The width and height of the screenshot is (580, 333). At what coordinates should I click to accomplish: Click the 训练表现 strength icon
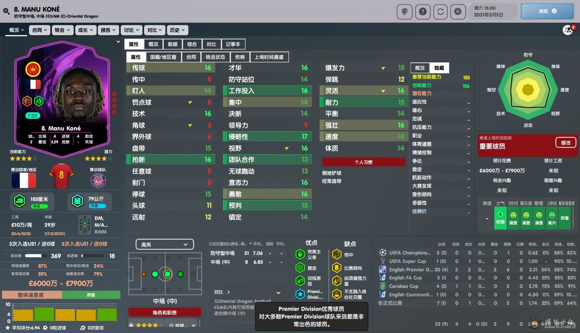point(300,281)
